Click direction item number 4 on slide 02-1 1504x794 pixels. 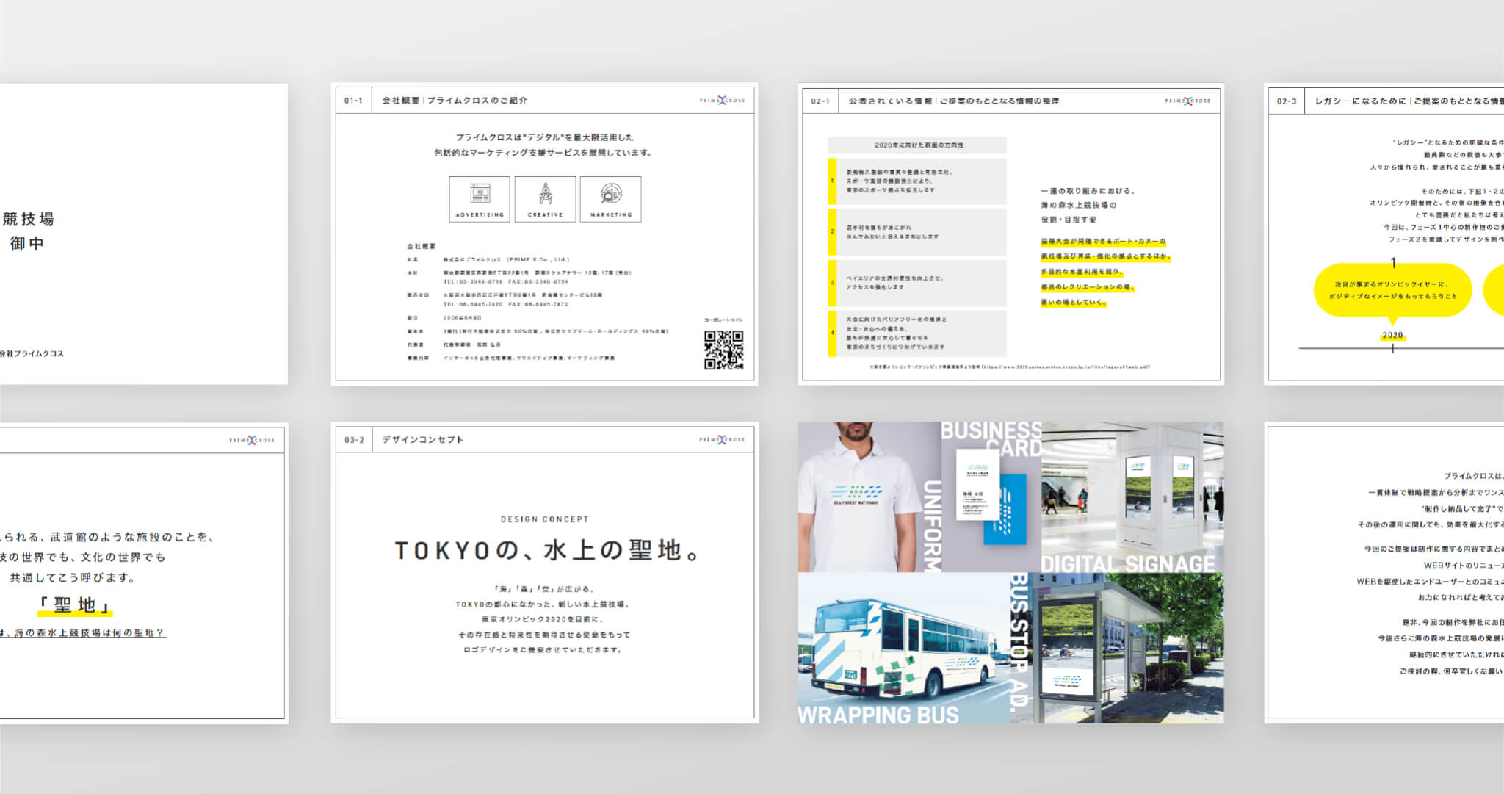click(x=917, y=333)
